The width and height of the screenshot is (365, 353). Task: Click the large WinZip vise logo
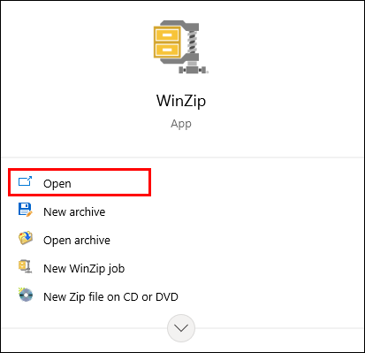(x=181, y=47)
